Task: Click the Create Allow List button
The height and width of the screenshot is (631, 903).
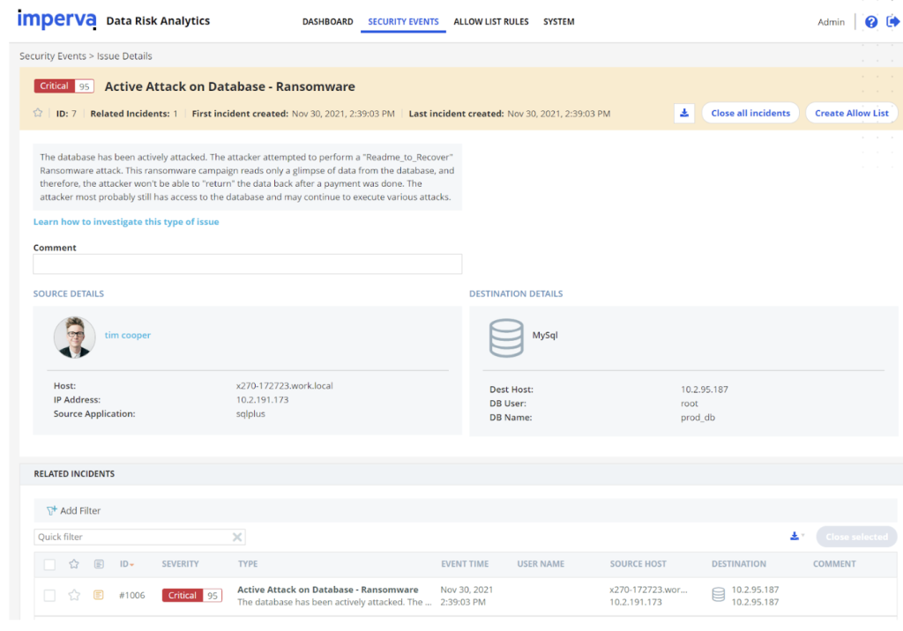Action: pyautogui.click(x=851, y=113)
